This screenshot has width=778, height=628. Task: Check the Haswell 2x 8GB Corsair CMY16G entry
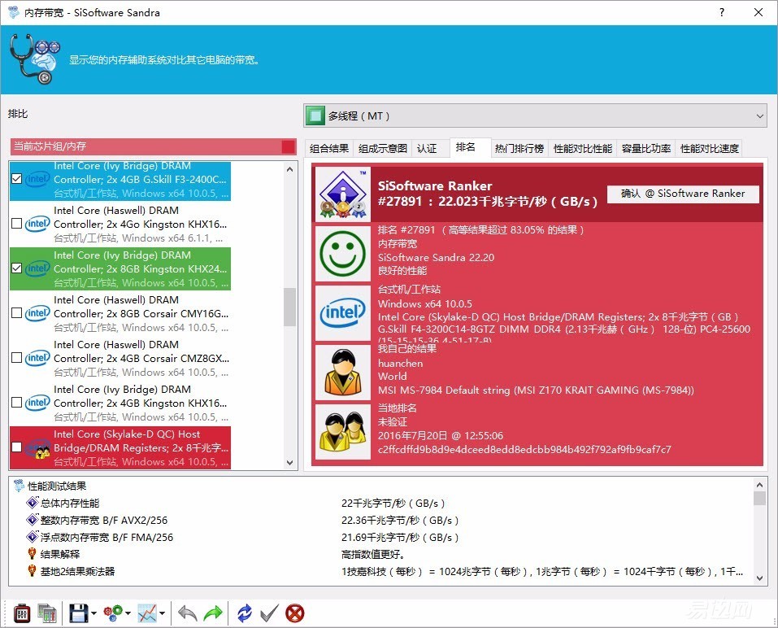[x=16, y=312]
